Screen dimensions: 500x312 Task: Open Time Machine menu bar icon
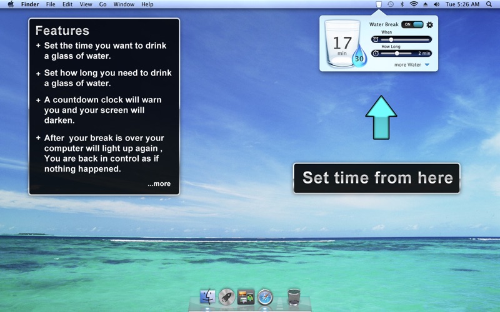pyautogui.click(x=391, y=4)
